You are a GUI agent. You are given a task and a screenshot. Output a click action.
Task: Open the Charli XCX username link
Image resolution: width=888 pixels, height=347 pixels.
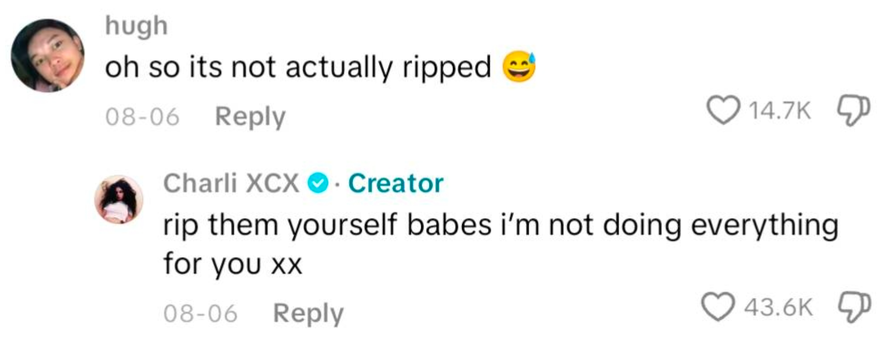pyautogui.click(x=231, y=183)
